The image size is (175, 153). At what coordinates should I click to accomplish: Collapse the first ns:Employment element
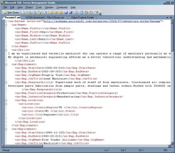(6, 64)
